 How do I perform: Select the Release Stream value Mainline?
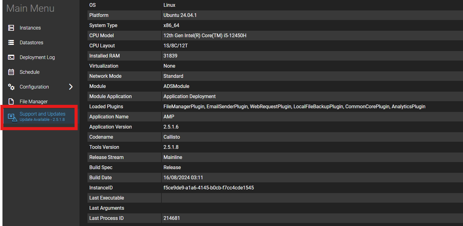173,157
